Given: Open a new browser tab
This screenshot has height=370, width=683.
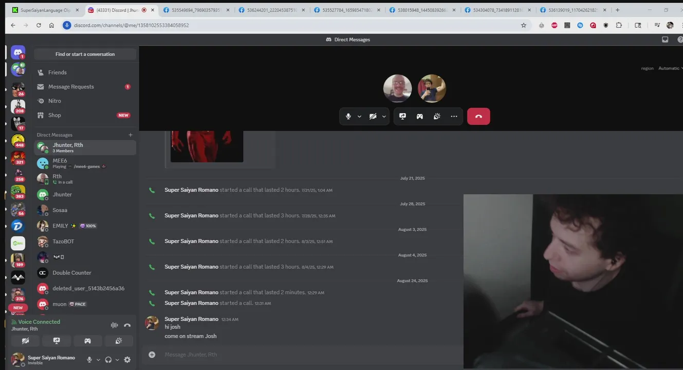Looking at the screenshot, I should coord(617,10).
